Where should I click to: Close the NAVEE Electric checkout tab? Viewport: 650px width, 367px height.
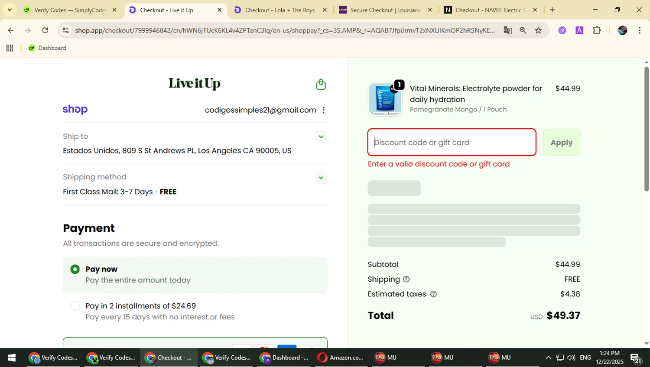point(535,10)
